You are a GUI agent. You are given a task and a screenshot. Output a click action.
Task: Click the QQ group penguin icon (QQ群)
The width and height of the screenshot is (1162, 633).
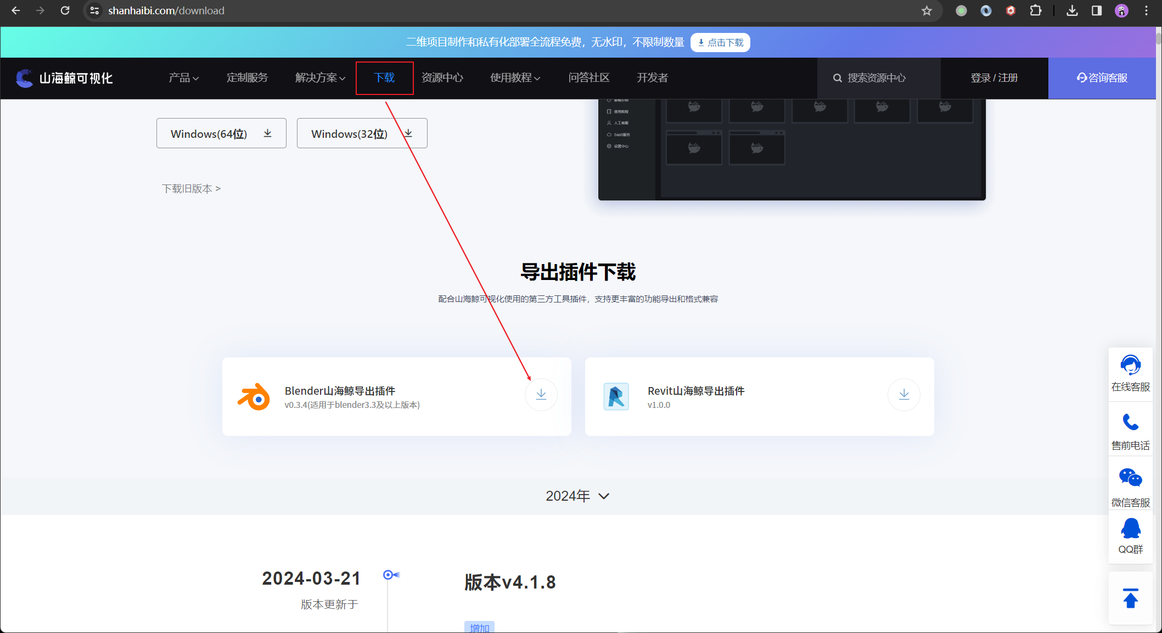point(1130,529)
